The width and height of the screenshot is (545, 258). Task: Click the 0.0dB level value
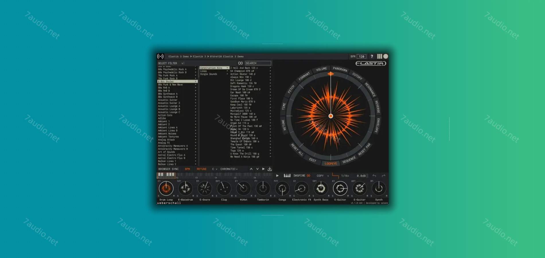[361, 176]
